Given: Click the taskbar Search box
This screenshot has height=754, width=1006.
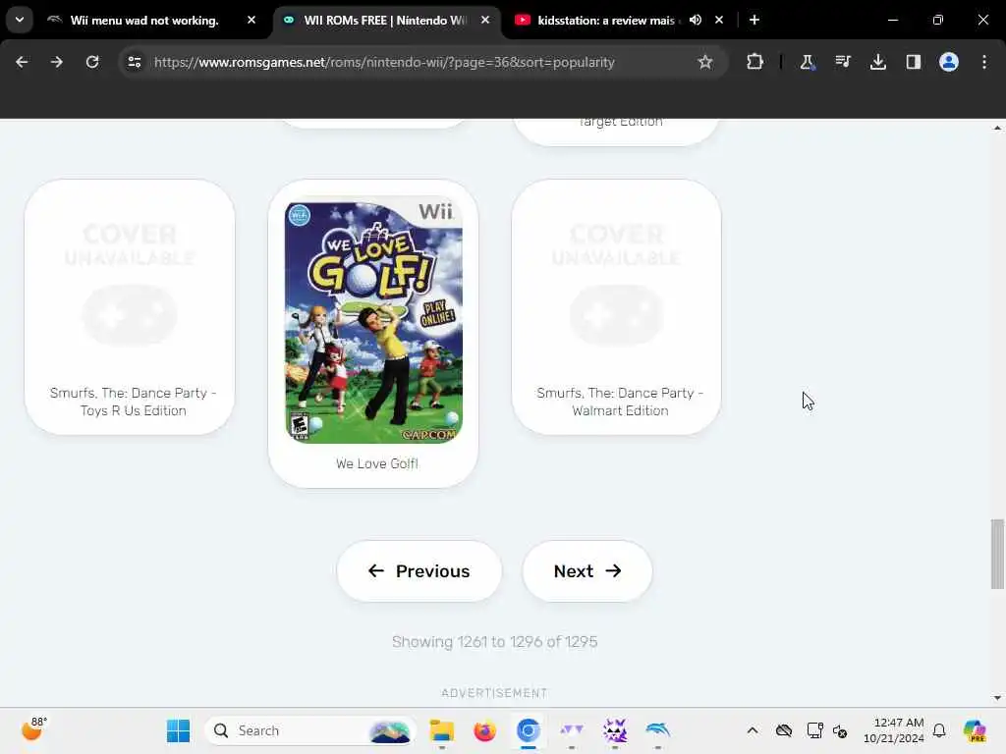Looking at the screenshot, I should click(309, 730).
